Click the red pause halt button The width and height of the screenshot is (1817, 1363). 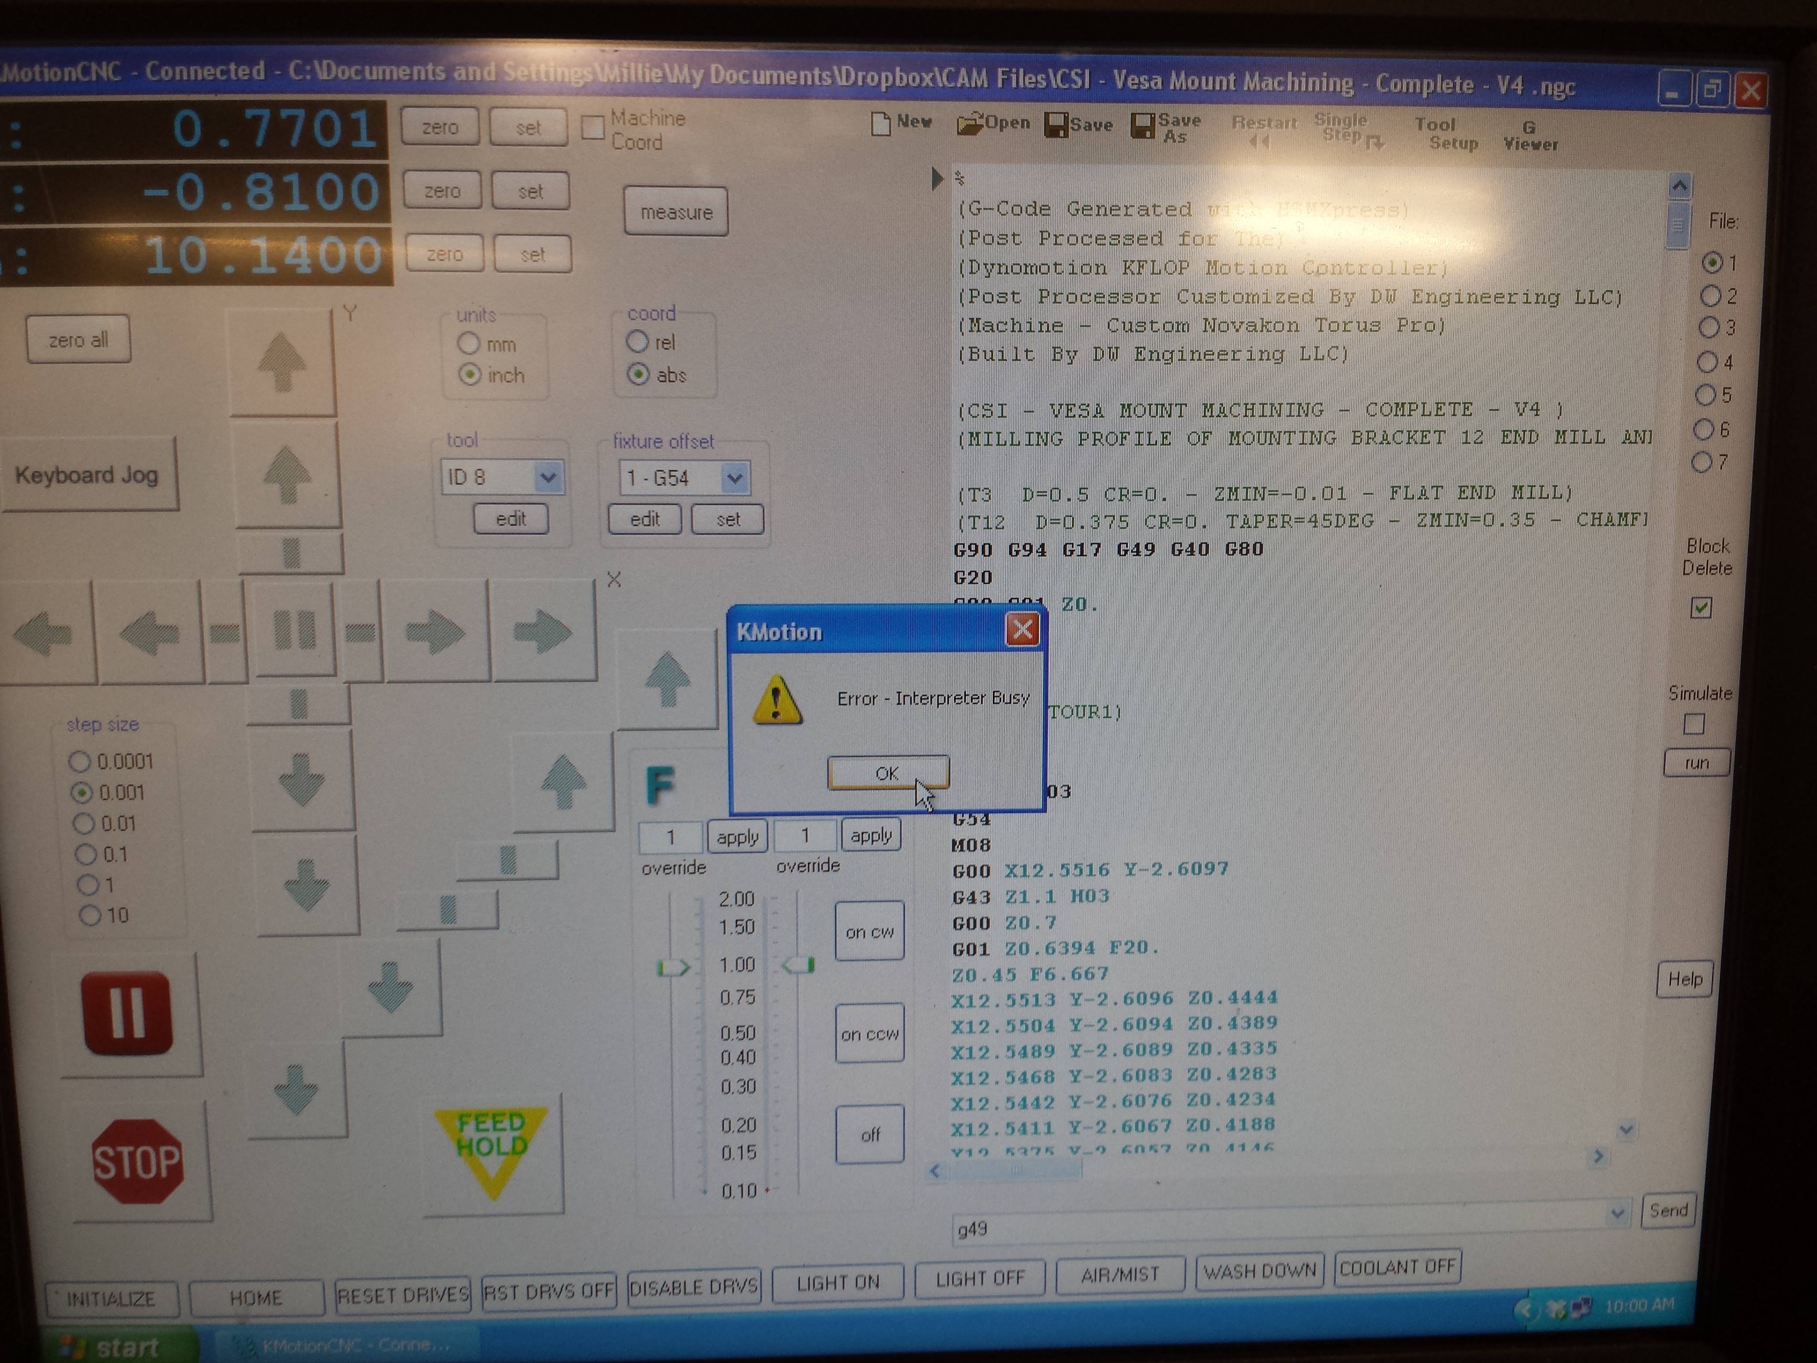click(127, 1013)
